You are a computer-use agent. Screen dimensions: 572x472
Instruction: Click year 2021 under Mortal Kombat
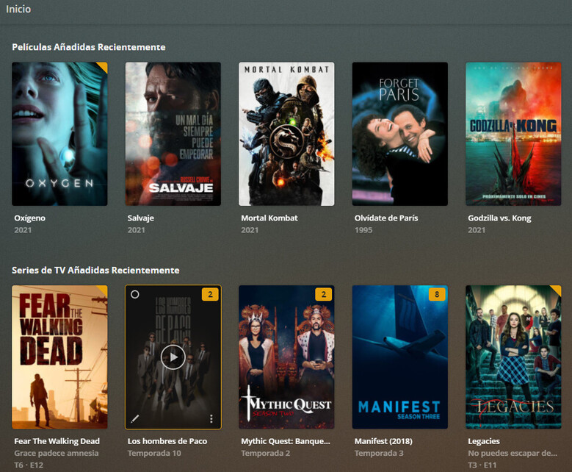250,230
